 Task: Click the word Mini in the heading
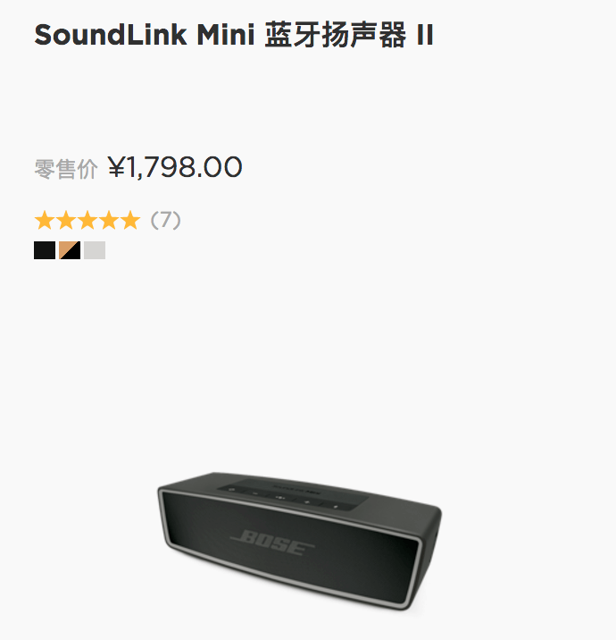tap(226, 35)
